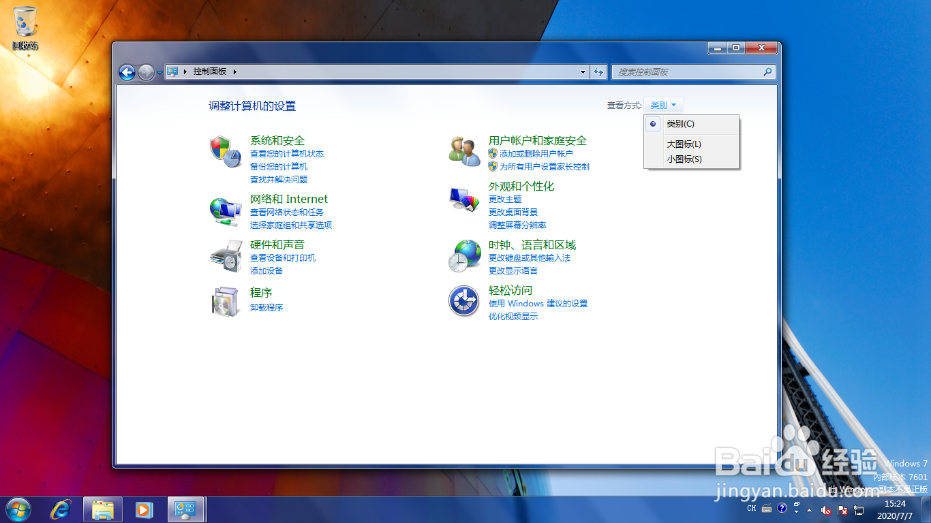Click 更改显示语言
Viewport: 931px width, 523px height.
(x=513, y=271)
